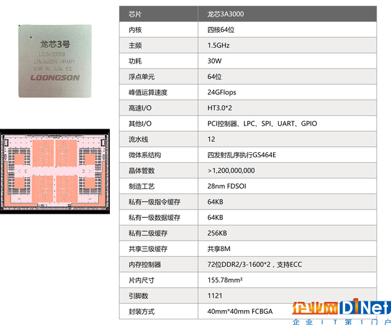Click the value '共享8M'
The height and width of the screenshot is (325, 391).
coord(218,249)
